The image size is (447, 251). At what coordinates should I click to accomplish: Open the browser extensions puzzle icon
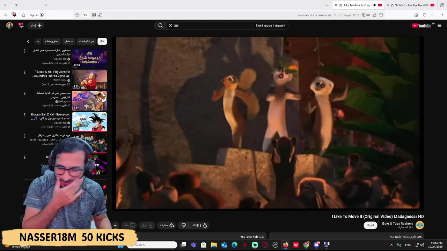point(23,15)
